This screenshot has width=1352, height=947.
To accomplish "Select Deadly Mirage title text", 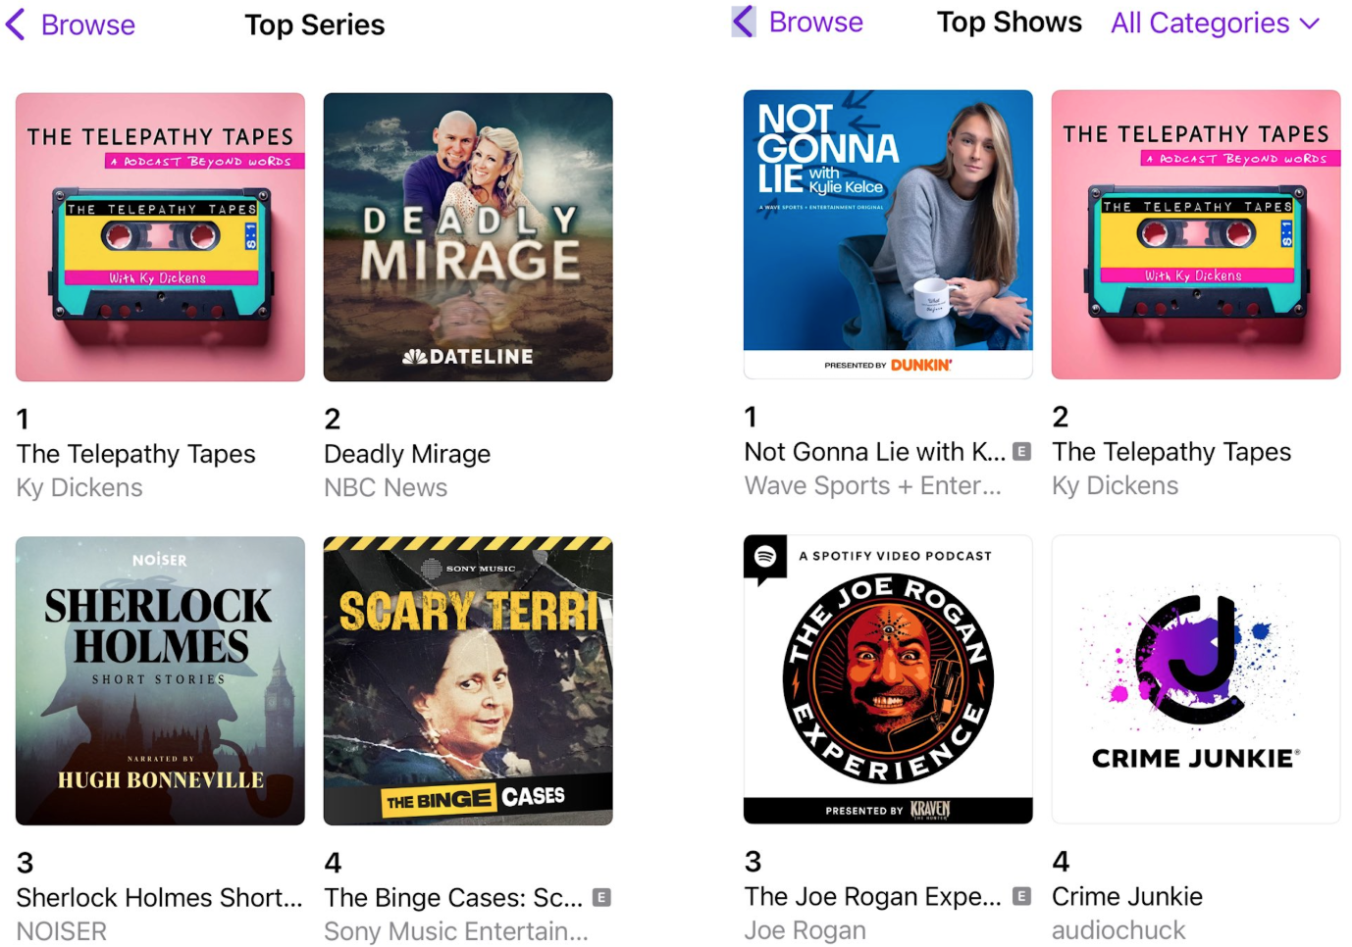I will click(x=407, y=454).
